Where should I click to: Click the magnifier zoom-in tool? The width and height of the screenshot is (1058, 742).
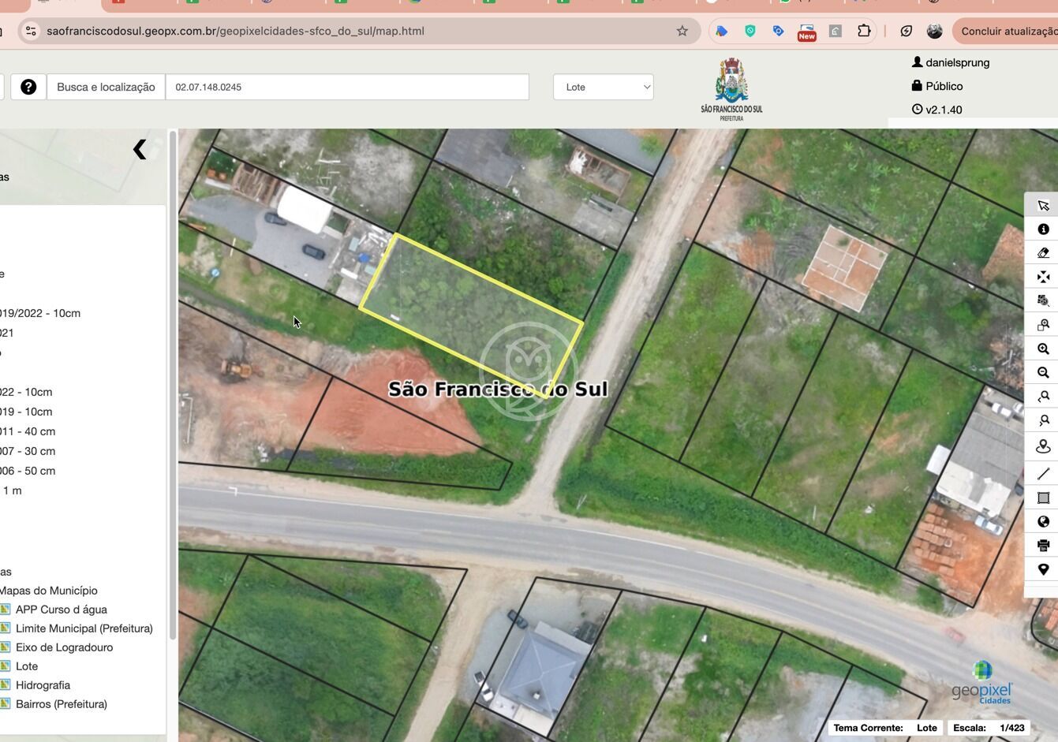tap(1043, 349)
